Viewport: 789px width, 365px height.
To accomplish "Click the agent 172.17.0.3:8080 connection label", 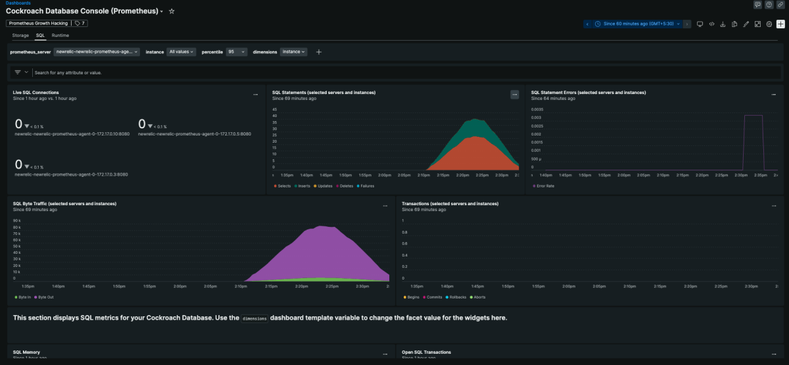I will click(x=71, y=175).
